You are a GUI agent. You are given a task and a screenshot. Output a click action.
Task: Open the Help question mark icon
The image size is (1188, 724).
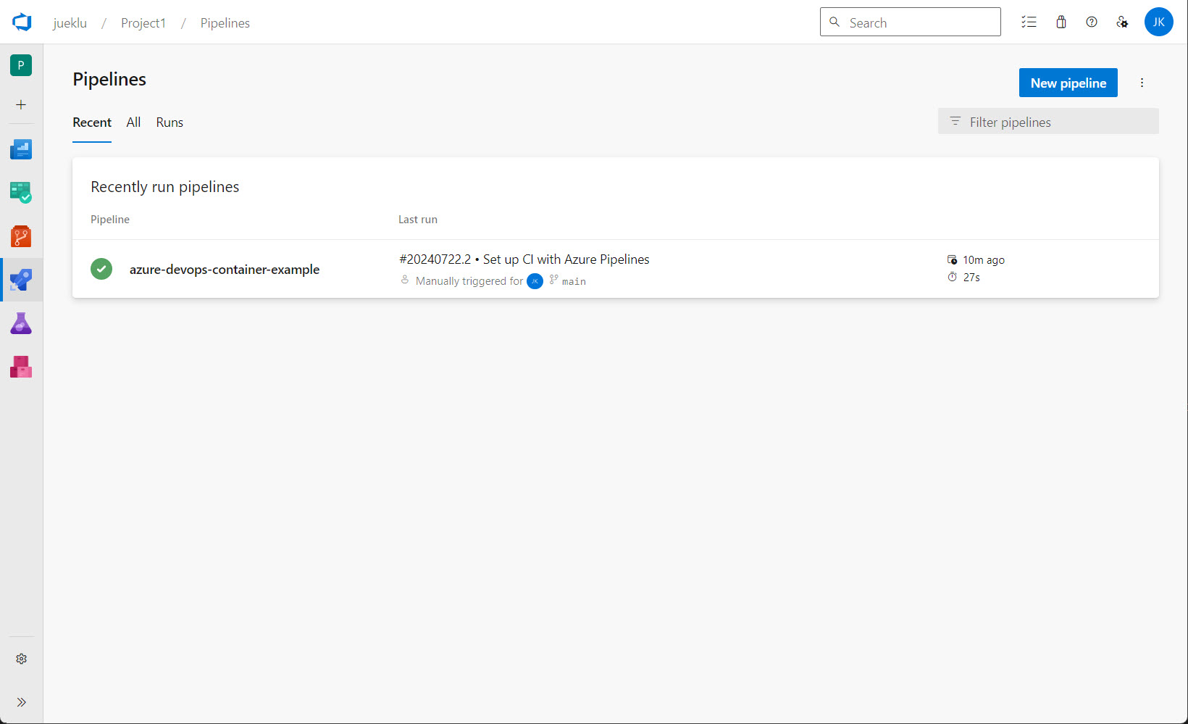[x=1092, y=22]
